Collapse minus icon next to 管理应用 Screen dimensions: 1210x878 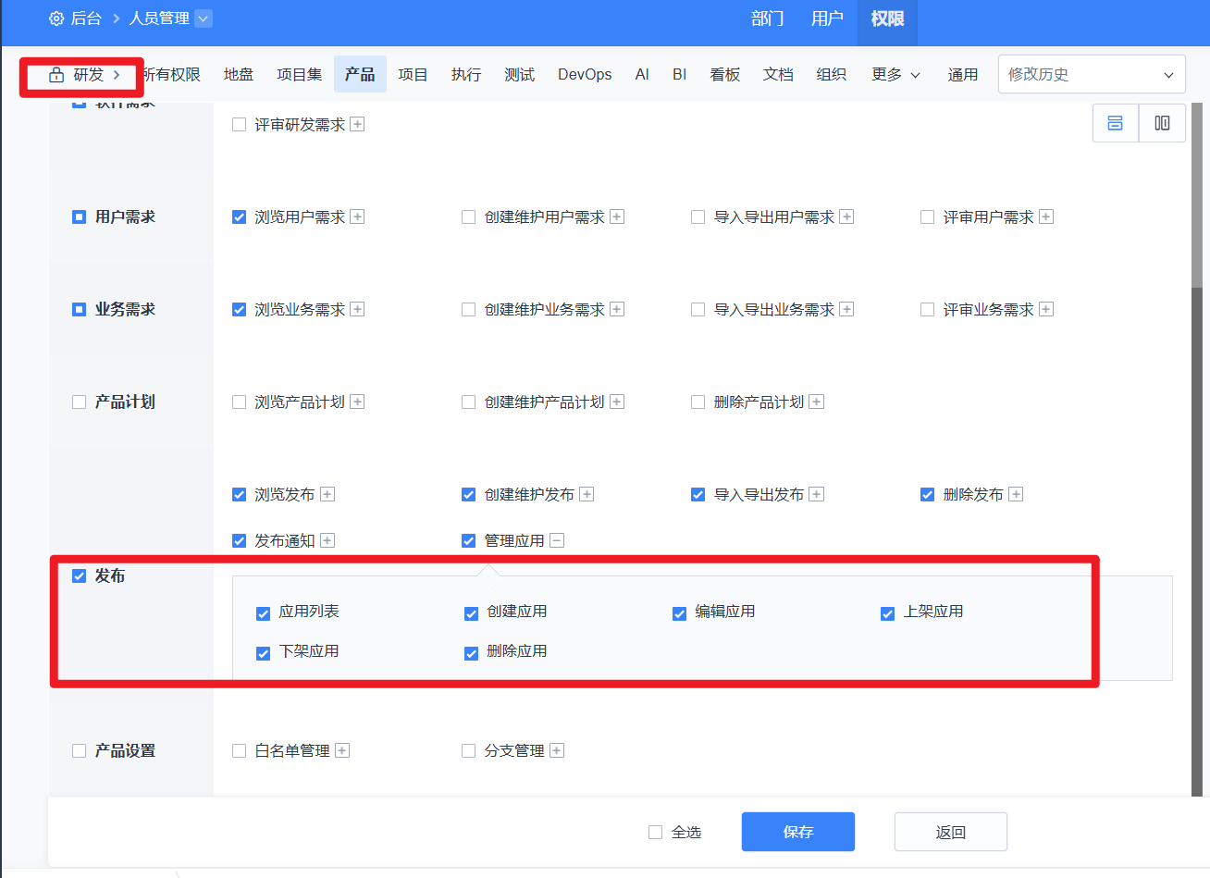[557, 540]
